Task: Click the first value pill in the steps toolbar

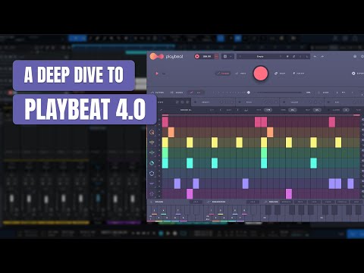Action: tap(268, 110)
